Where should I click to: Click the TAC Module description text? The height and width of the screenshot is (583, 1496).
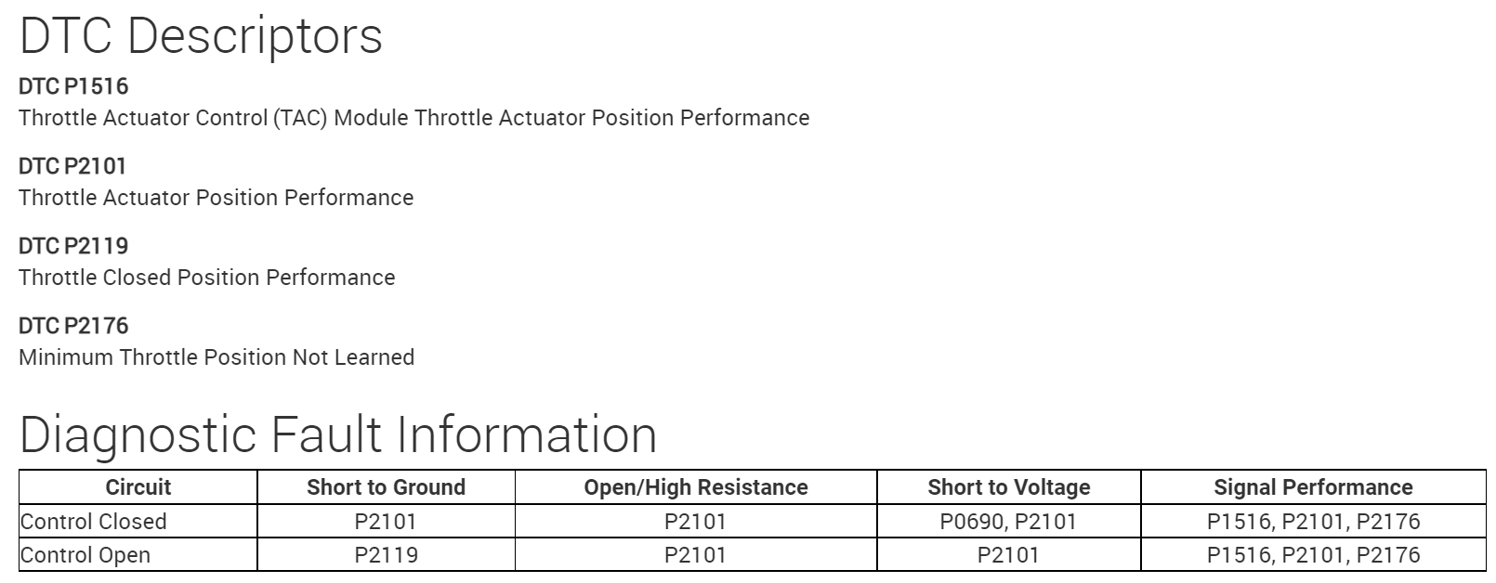[413, 118]
